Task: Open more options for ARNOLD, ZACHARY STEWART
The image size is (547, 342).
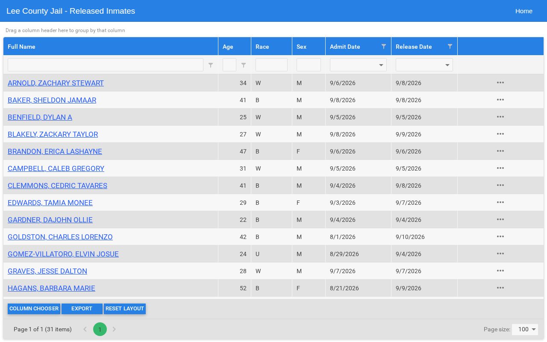Action: 500,83
